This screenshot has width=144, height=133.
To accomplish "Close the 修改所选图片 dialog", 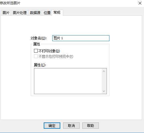I will click(x=140, y=3).
